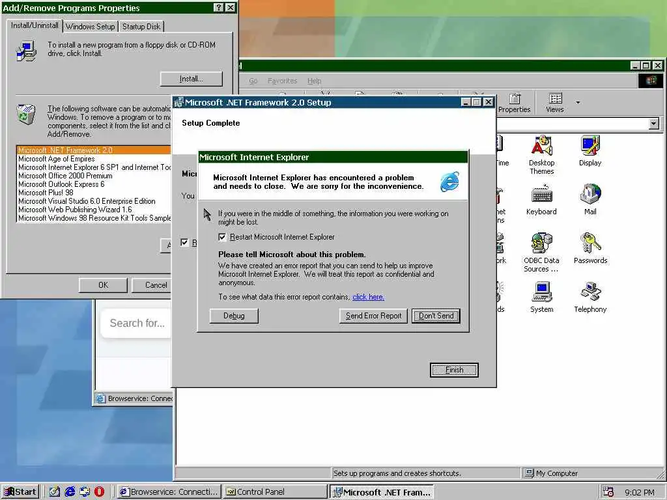Screen dimensions: 667x500
Task: Open ODBC Data Sources icon
Action: (541, 253)
